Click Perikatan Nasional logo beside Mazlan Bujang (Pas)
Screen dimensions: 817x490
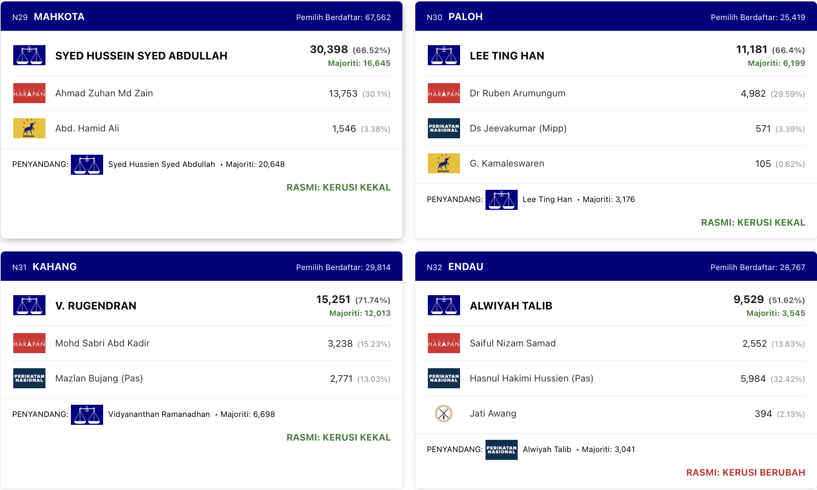(x=29, y=378)
